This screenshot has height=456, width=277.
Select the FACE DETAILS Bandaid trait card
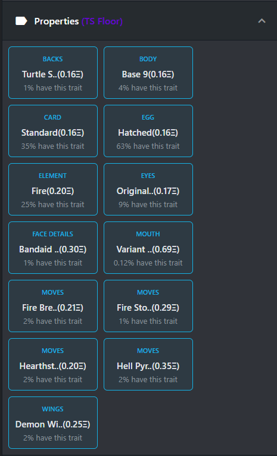coord(53,248)
